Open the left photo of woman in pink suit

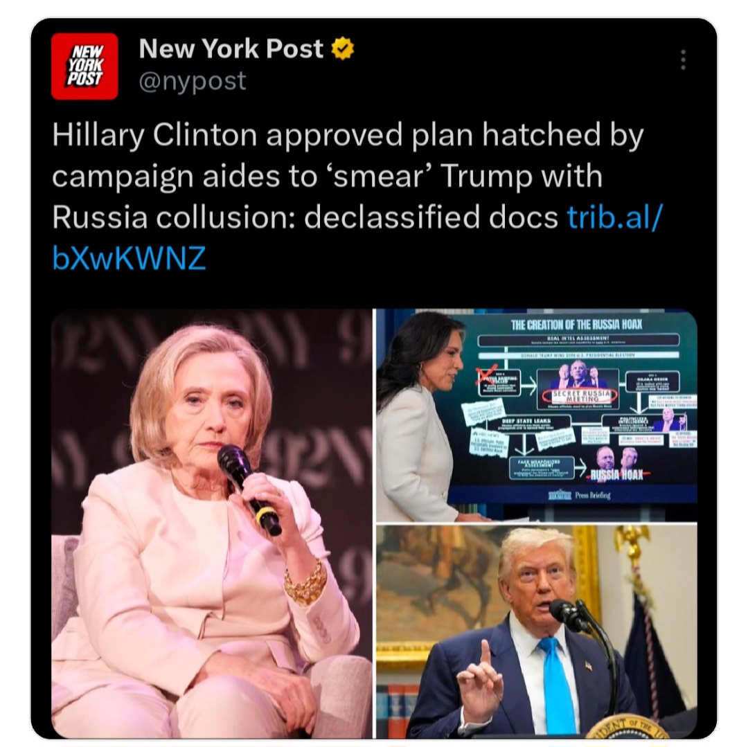pos(212,524)
